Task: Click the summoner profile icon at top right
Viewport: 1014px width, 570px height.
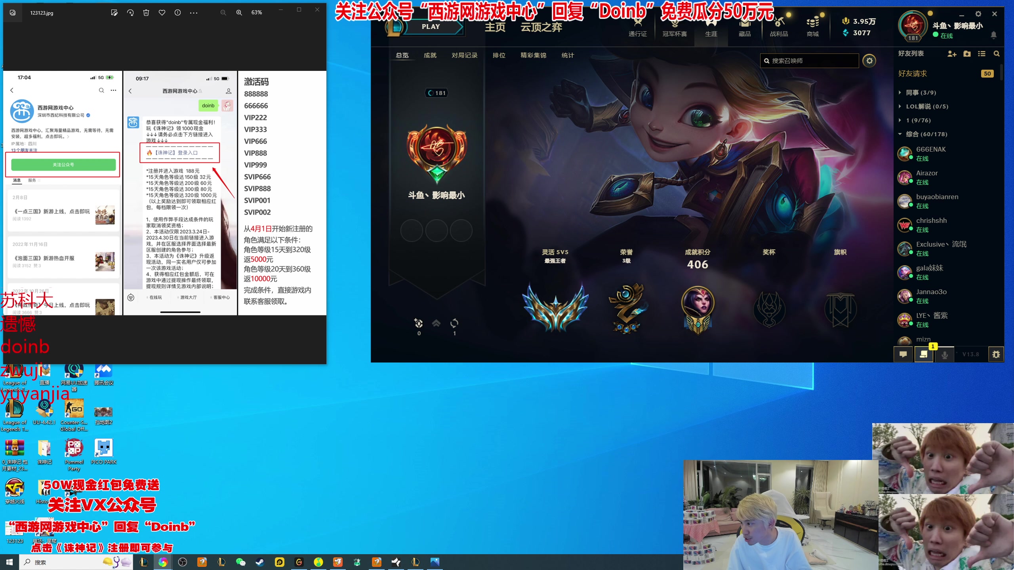Action: point(913,25)
